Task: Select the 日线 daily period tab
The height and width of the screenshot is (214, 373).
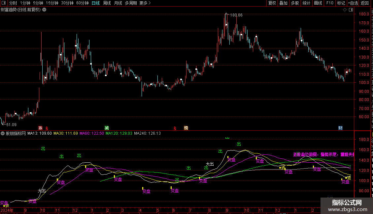Action: (96, 3)
